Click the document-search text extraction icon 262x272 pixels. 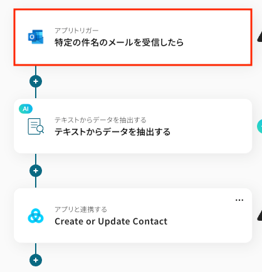point(36,126)
